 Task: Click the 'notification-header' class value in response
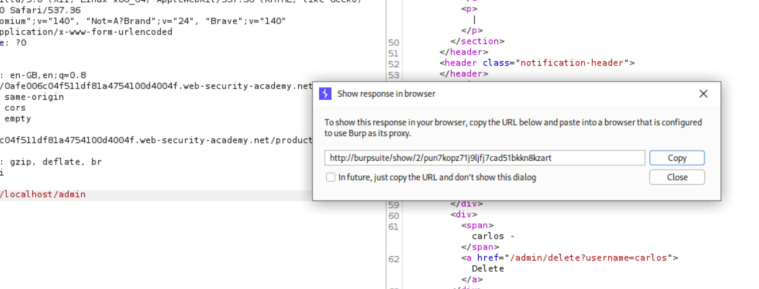point(575,63)
